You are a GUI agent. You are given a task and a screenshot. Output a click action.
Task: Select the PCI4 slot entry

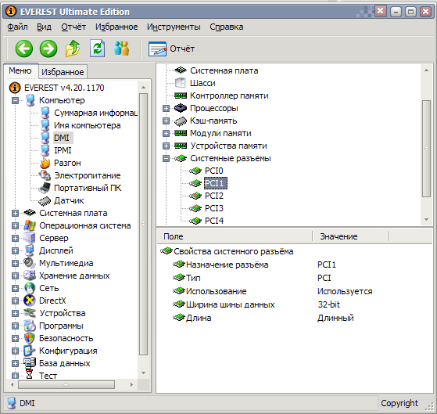(x=214, y=221)
